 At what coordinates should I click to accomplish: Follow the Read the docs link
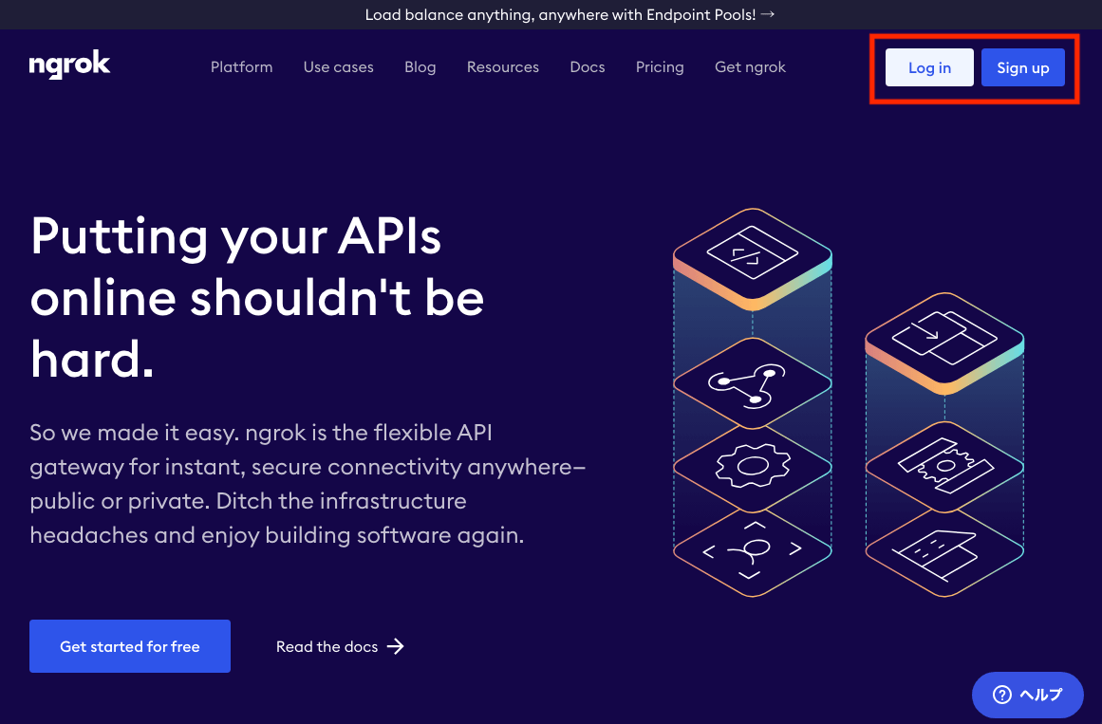pos(340,646)
